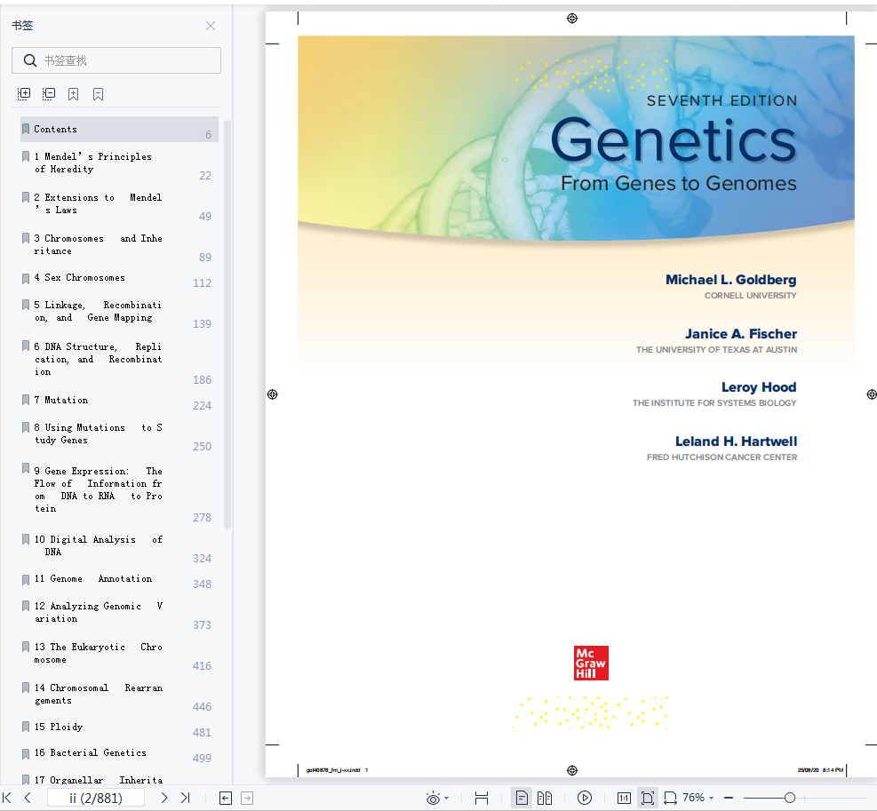Set zoom to actual size 1:1

[624, 799]
